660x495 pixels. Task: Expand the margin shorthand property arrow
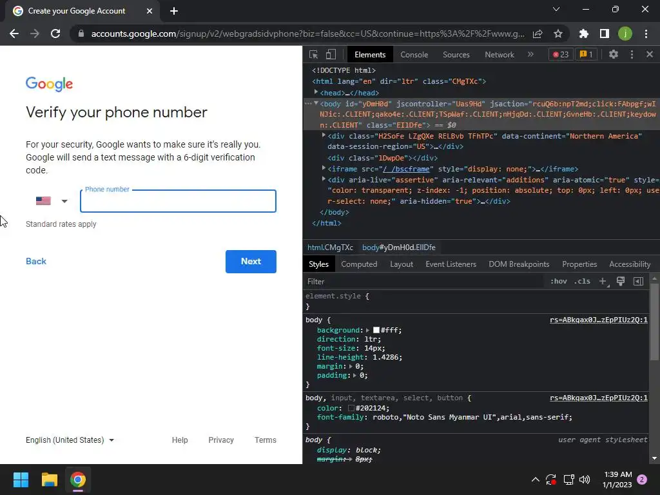pos(351,366)
